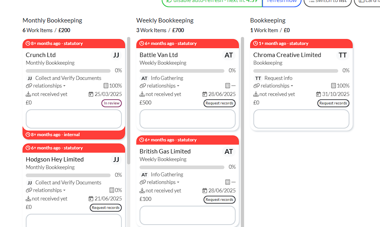Click Request records on Chroma Creative Limited
This screenshot has height=227, width=380.
(x=333, y=103)
